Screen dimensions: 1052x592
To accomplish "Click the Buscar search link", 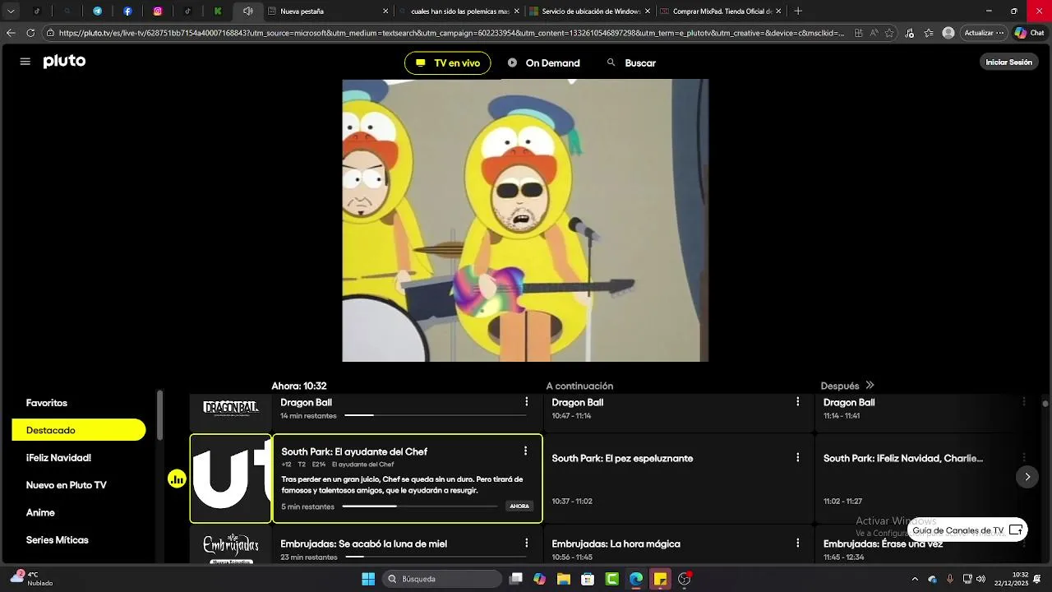I will (640, 62).
